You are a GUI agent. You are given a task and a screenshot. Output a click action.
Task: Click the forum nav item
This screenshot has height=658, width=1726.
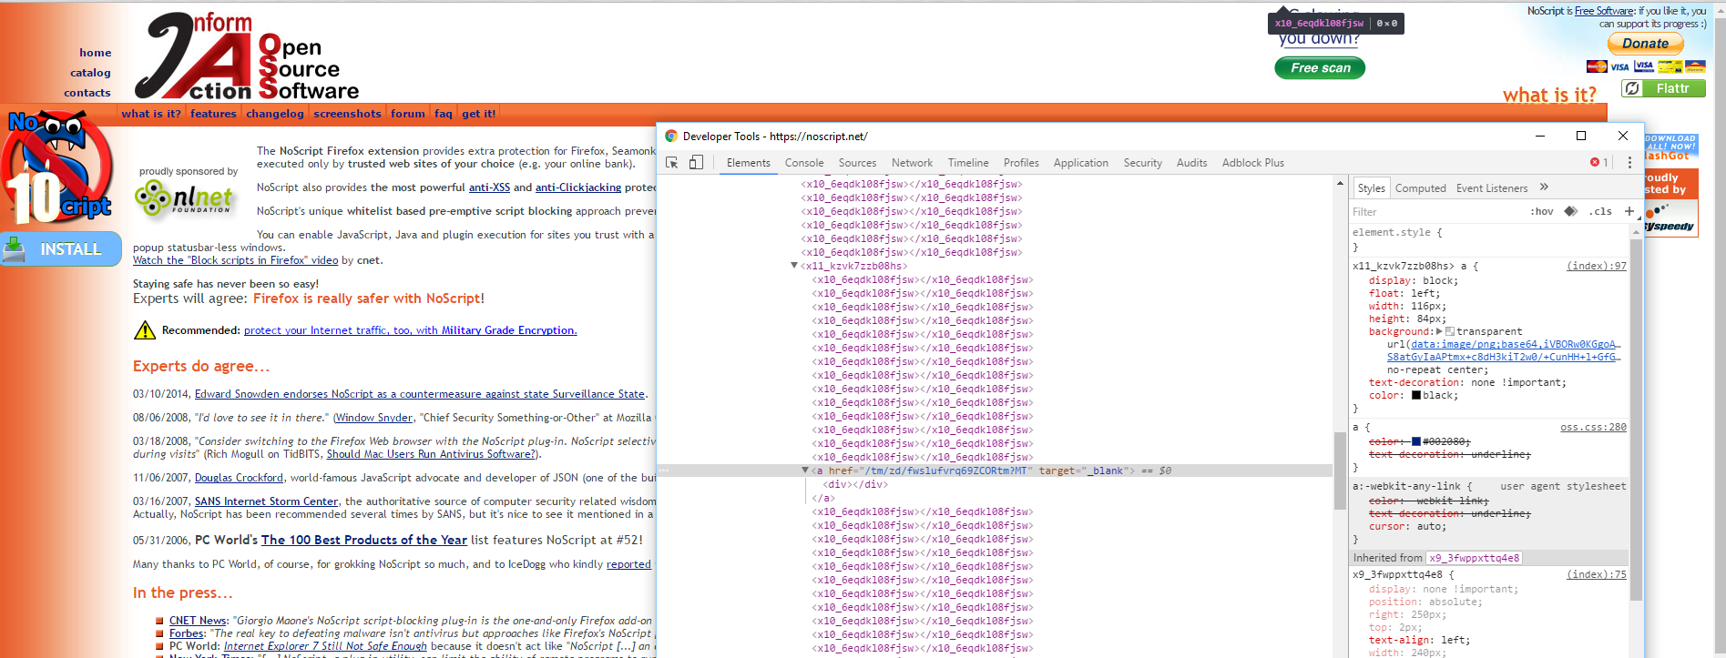[x=407, y=114]
